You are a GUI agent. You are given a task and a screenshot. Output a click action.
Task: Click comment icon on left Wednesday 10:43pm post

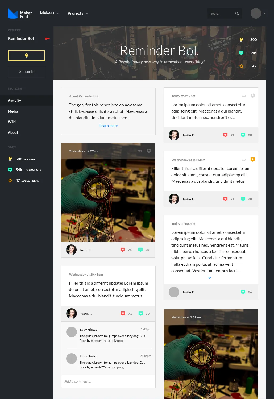pyautogui.click(x=141, y=314)
